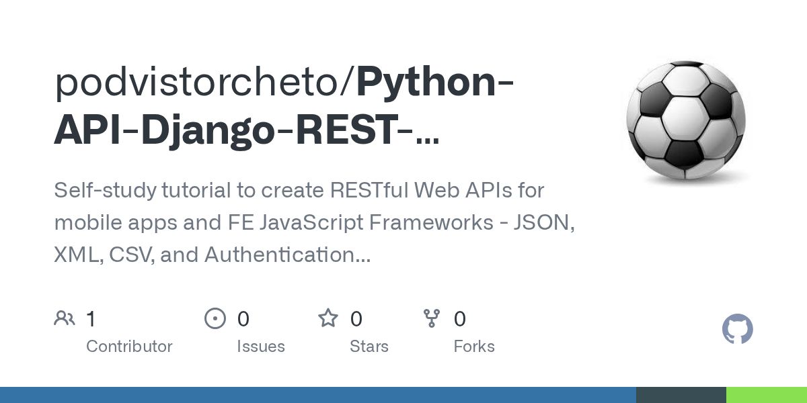Open the repository title Python-API-Django-REST
The width and height of the screenshot is (807, 403).
(285, 106)
